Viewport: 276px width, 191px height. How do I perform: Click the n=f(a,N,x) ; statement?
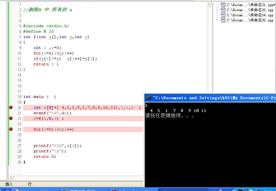(48, 118)
